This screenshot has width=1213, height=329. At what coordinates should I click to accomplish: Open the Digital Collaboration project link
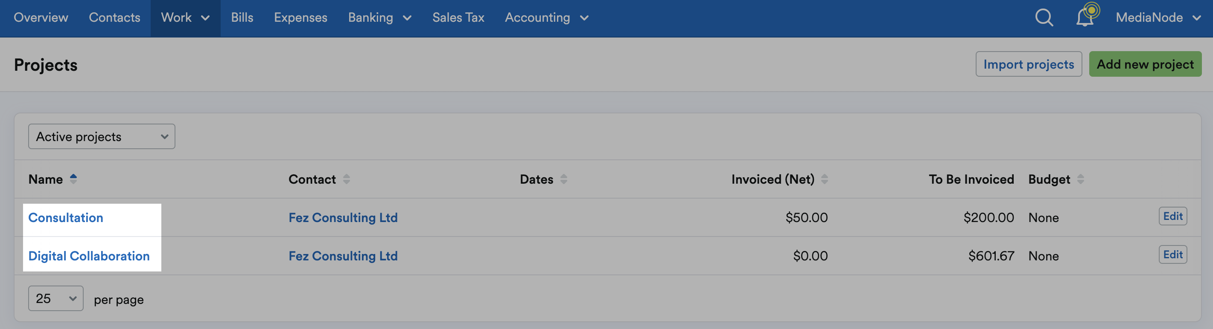tap(89, 256)
